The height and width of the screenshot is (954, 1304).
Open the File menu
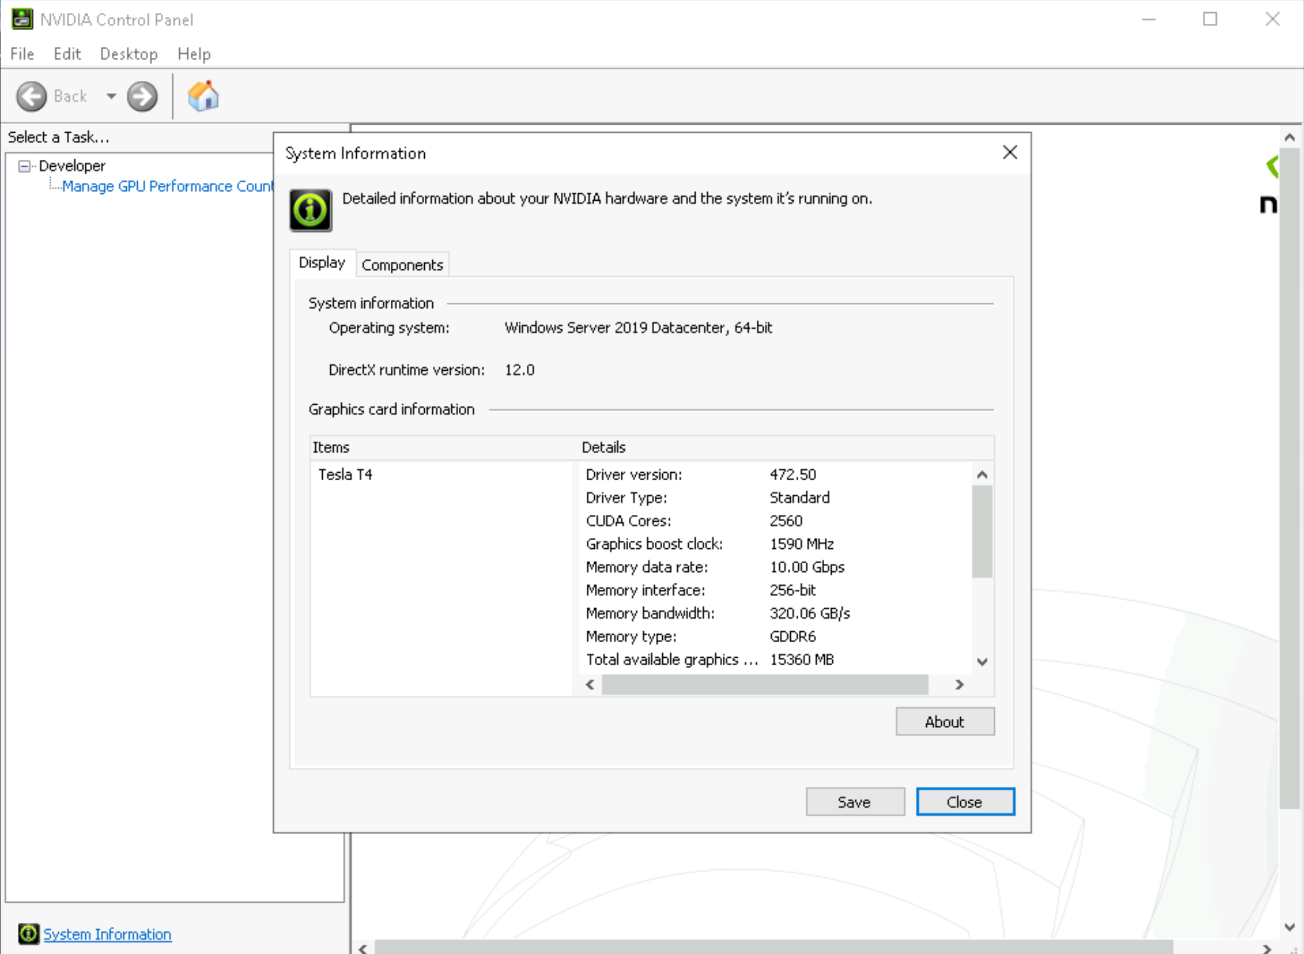click(x=22, y=54)
